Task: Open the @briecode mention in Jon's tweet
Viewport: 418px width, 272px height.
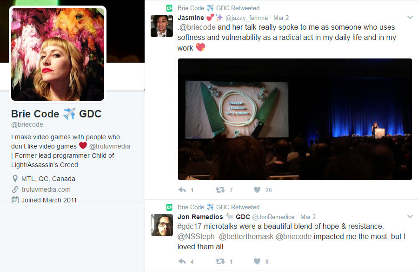Action: 293,236
